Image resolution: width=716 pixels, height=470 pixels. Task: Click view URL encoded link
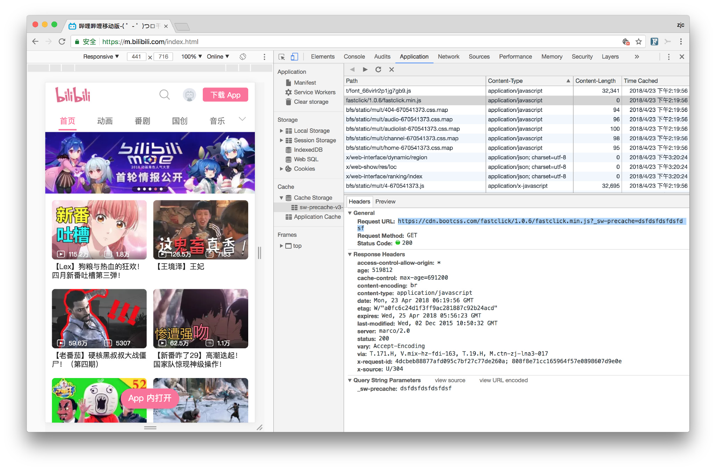pos(503,380)
